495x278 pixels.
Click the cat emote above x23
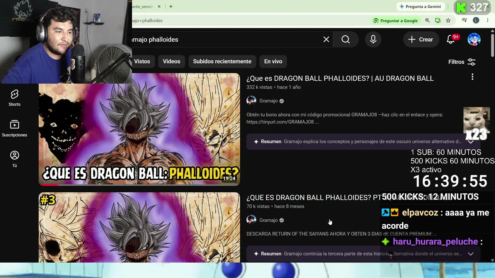(476, 120)
